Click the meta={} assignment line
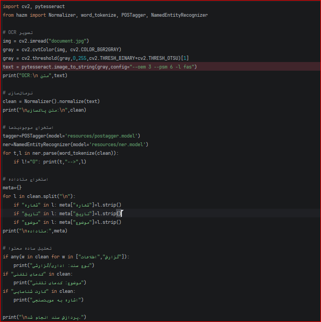 [x=12, y=188]
